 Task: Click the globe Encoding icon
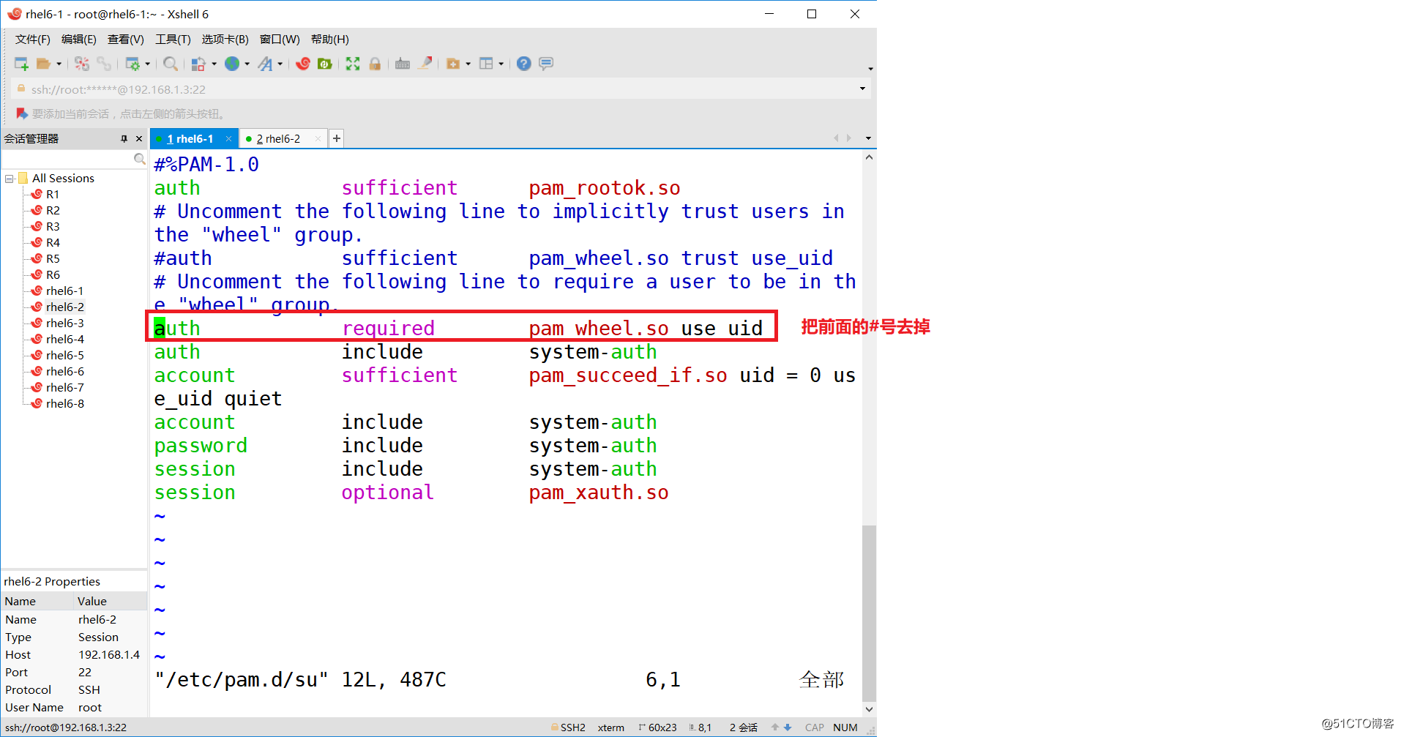pos(232,64)
